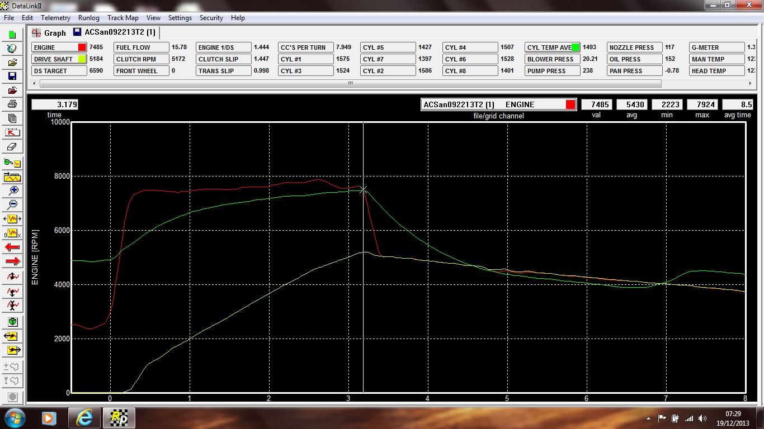
Task: Click the FUEL FLOW channel button
Action: pyautogui.click(x=141, y=47)
